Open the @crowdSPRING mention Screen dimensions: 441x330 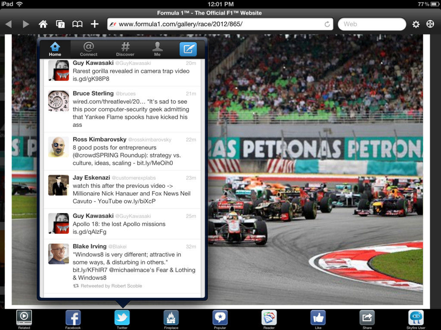tap(96, 155)
